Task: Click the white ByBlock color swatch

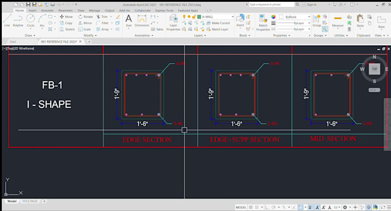Action: (281, 17)
